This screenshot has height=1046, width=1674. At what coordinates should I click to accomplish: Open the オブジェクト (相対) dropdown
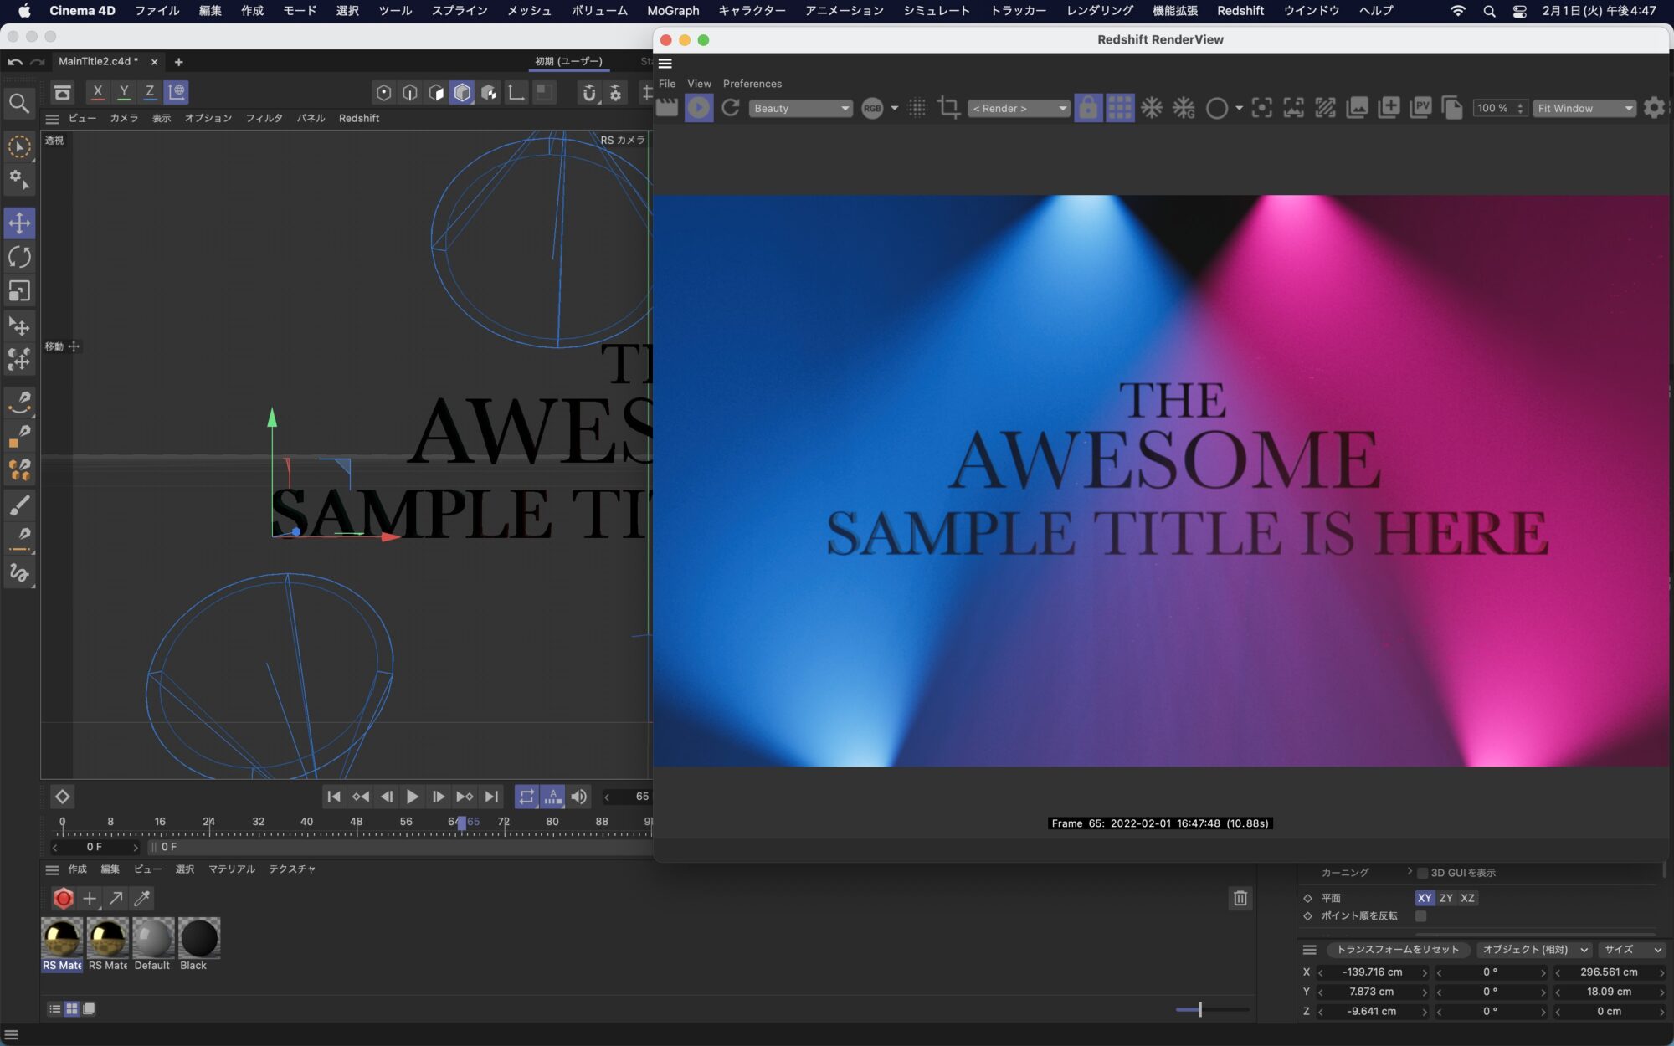tap(1533, 950)
